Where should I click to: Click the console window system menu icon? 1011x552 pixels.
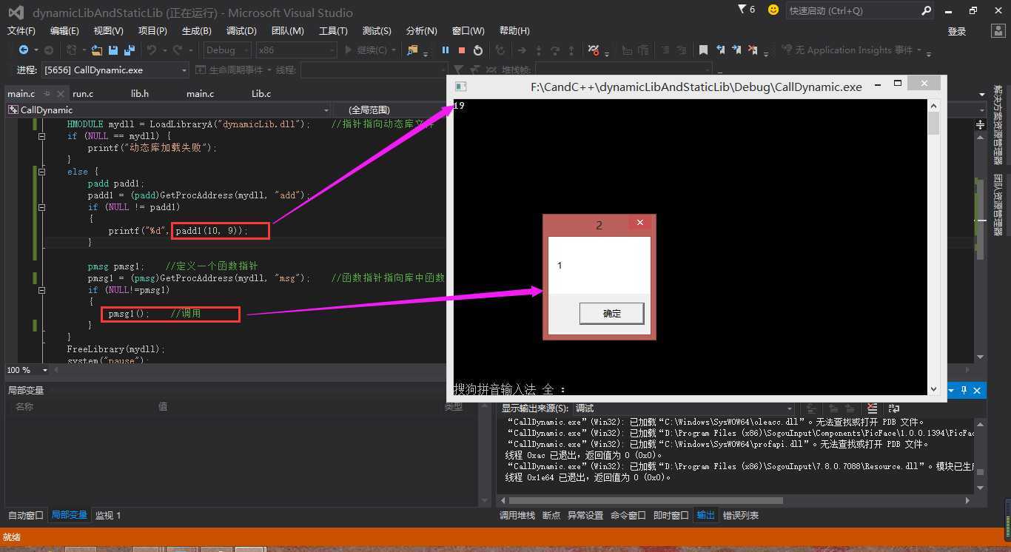460,87
